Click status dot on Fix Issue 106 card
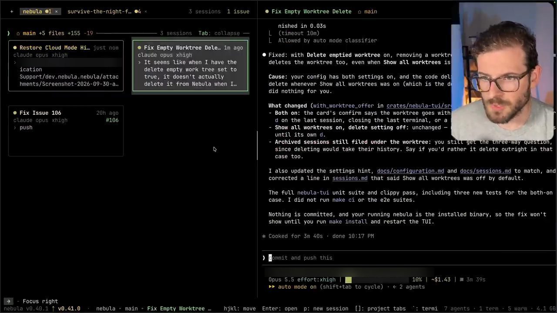This screenshot has height=313, width=557. (15, 113)
